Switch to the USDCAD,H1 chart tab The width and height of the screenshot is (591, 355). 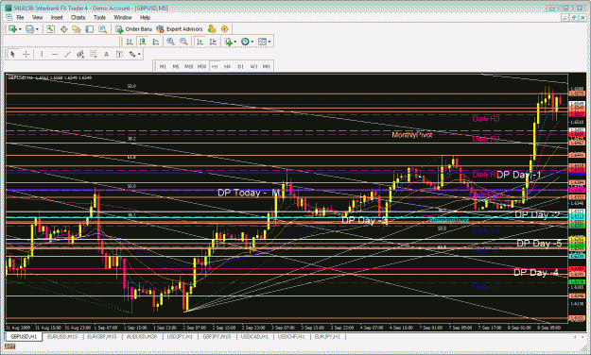[x=254, y=336]
